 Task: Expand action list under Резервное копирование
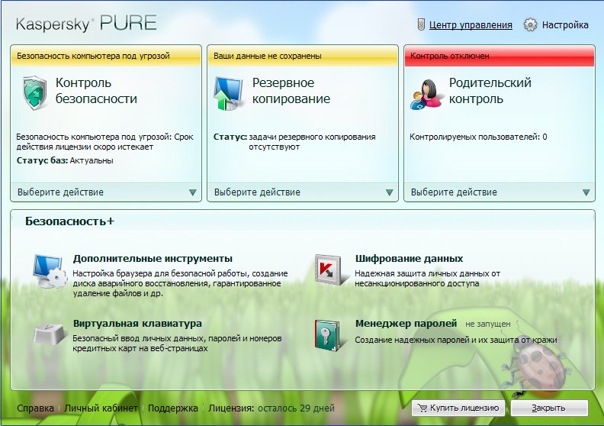[390, 192]
